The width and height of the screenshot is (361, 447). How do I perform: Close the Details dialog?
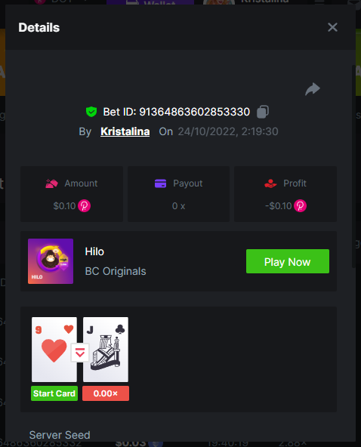pyautogui.click(x=332, y=27)
